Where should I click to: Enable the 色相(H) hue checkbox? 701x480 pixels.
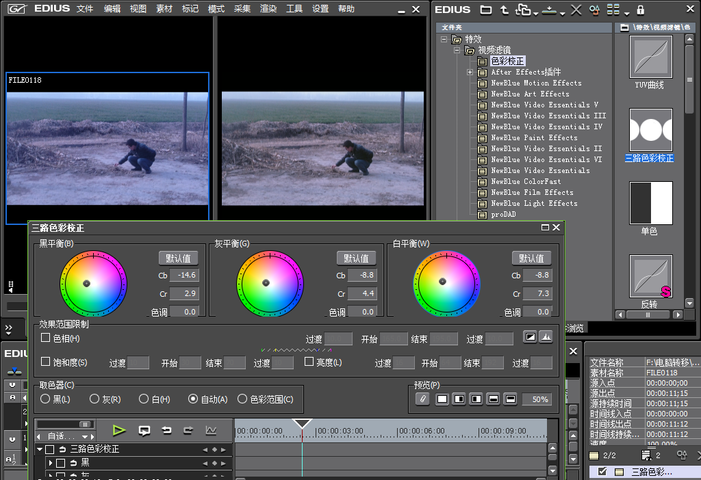click(46, 338)
